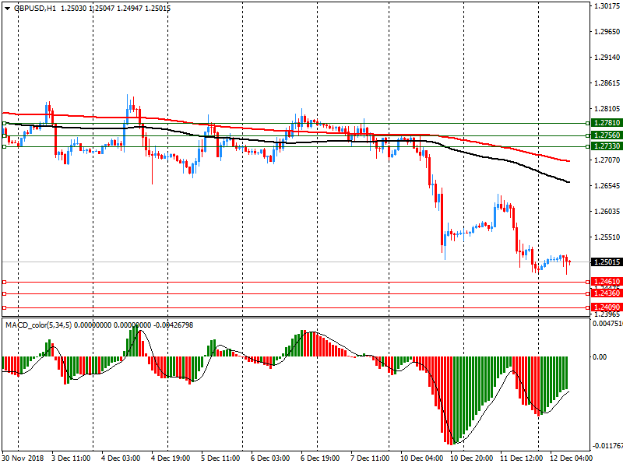Viewport: 623px width, 467px height.
Task: Click the MACD 0.00 scale level
Action: point(600,357)
